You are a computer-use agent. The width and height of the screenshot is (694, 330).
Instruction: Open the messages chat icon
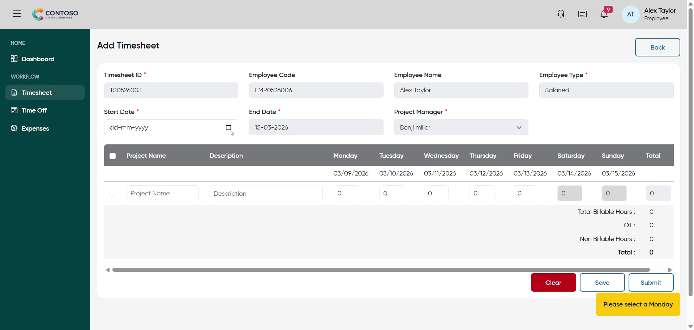coord(582,14)
